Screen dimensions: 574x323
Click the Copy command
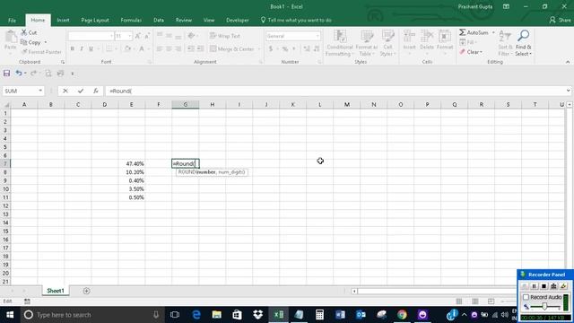pyautogui.click(x=31, y=42)
